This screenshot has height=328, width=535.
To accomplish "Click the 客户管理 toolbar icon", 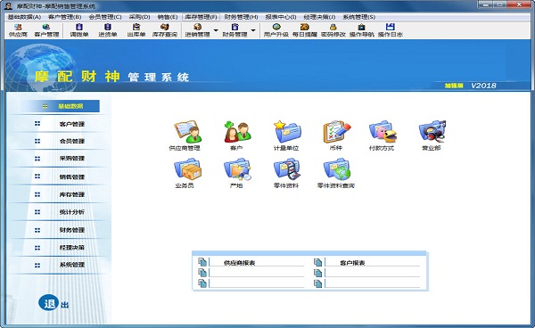I will [46, 30].
